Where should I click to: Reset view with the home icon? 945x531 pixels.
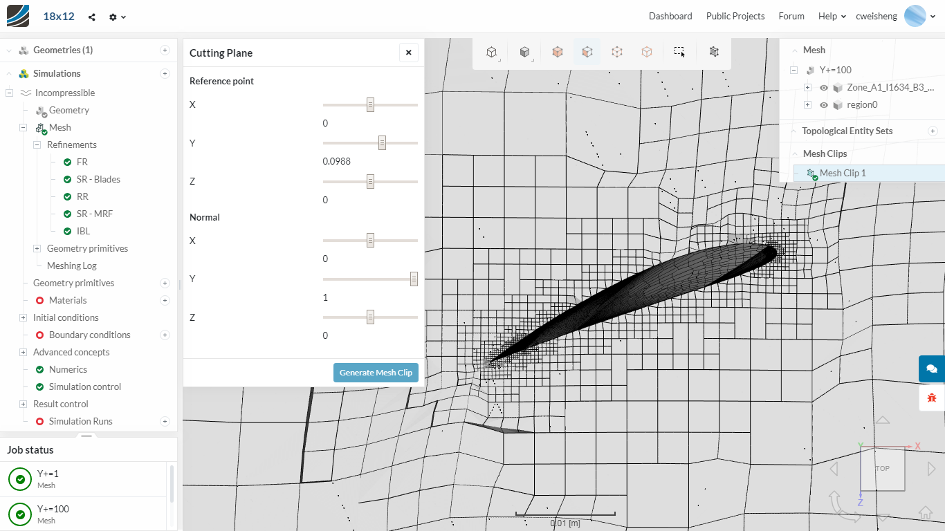[x=925, y=512]
